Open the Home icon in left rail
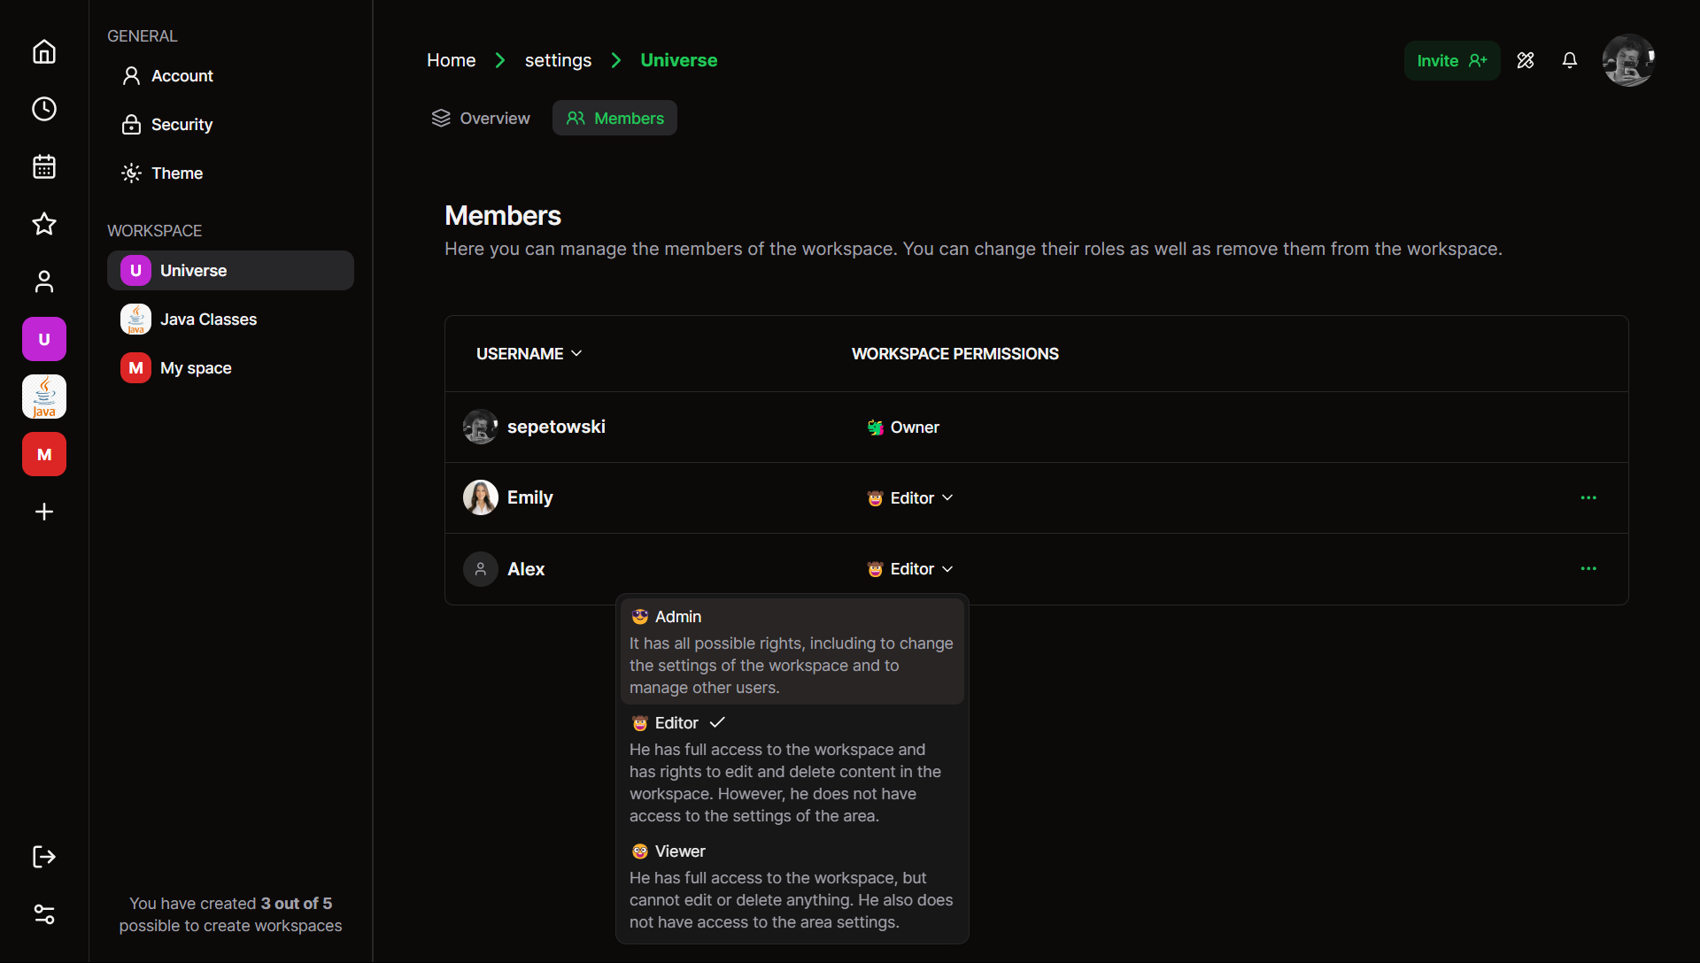The image size is (1700, 963). click(x=44, y=52)
